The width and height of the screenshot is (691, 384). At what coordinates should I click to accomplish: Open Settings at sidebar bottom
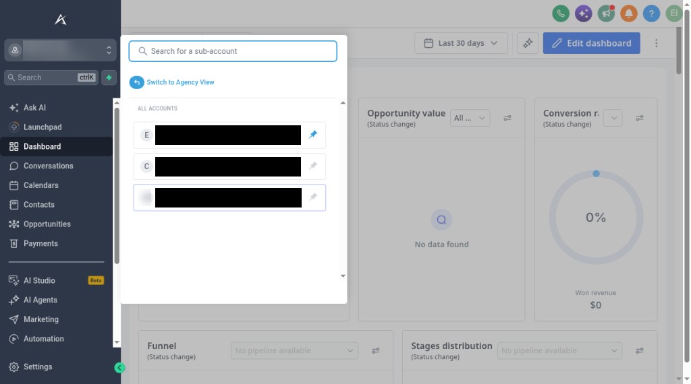point(56,367)
